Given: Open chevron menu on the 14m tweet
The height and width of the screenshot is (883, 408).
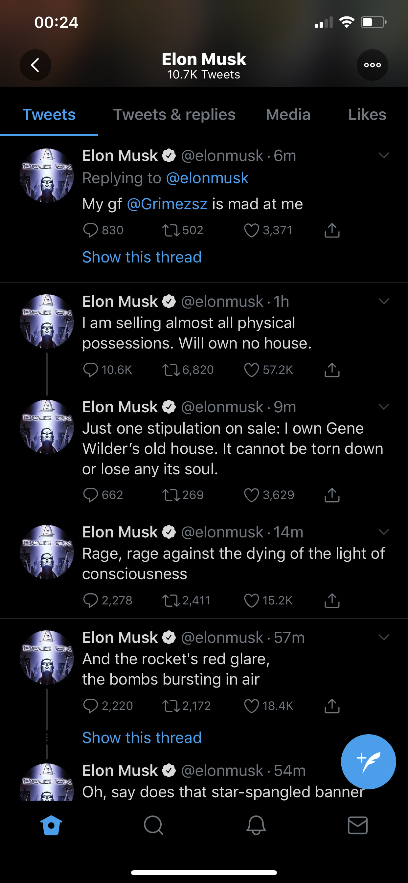Looking at the screenshot, I should 384,532.
